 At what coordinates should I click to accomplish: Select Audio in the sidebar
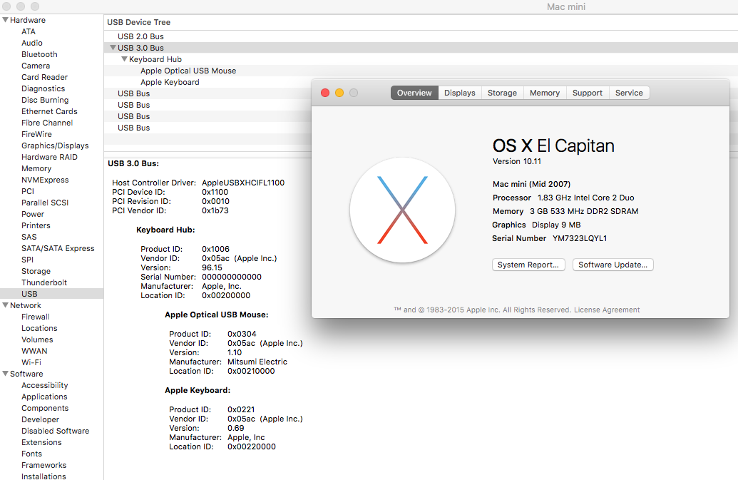coord(32,43)
